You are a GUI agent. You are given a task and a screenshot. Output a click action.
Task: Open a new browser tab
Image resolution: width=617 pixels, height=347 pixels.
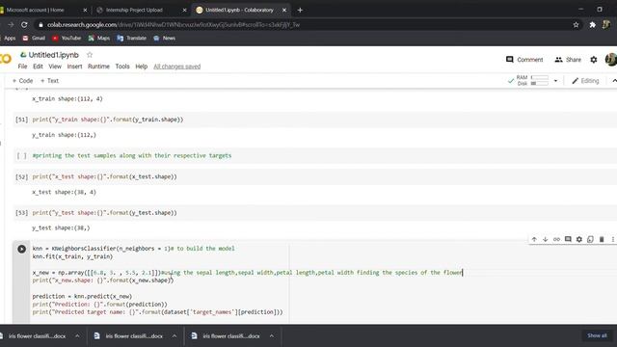(300, 11)
